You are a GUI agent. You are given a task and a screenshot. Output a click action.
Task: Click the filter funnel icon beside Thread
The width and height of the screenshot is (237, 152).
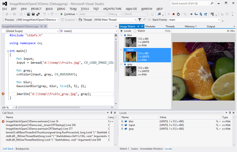pyautogui.click(x=140, y=20)
